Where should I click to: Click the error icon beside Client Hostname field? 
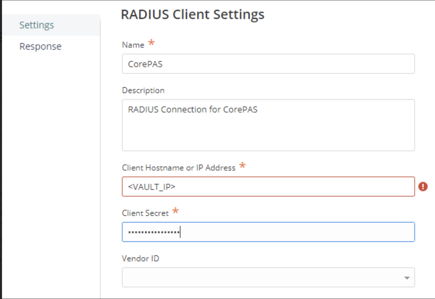[x=423, y=187]
